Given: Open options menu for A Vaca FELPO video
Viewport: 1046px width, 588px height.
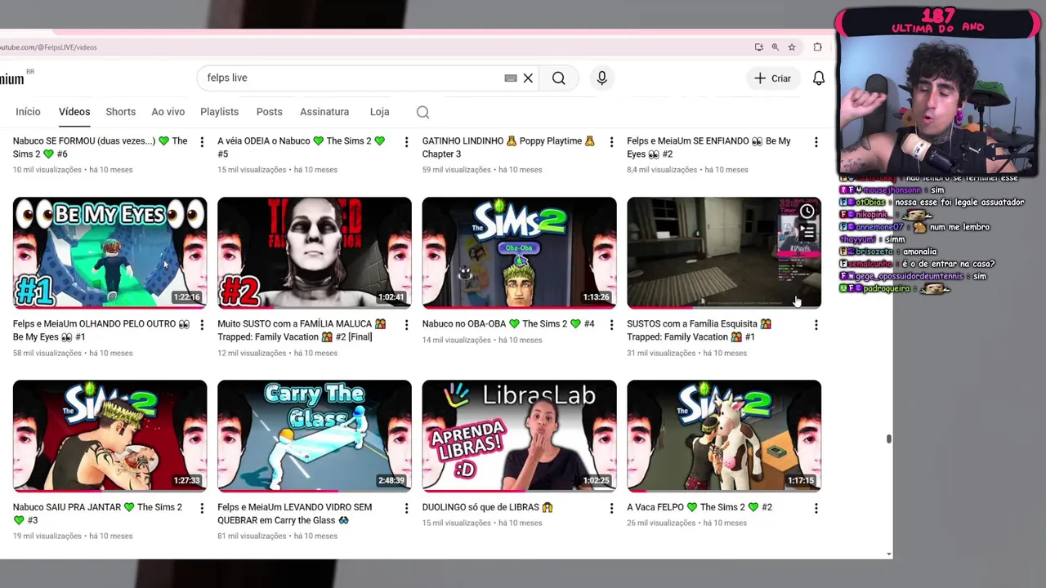Looking at the screenshot, I should [816, 508].
